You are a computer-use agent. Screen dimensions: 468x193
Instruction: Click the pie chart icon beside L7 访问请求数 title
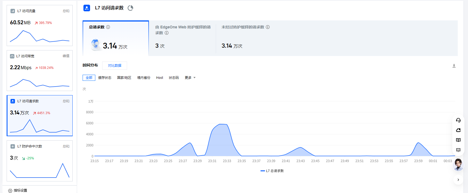[x=130, y=8]
